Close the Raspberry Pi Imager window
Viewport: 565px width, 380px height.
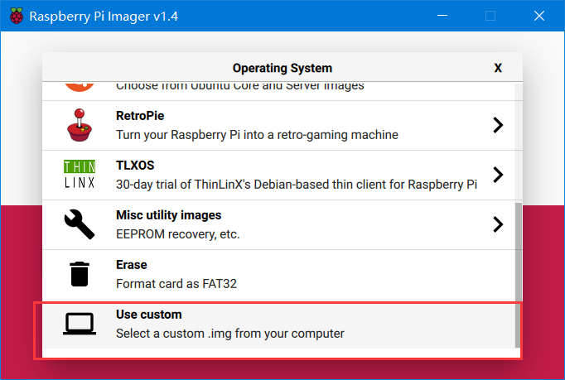click(x=539, y=16)
